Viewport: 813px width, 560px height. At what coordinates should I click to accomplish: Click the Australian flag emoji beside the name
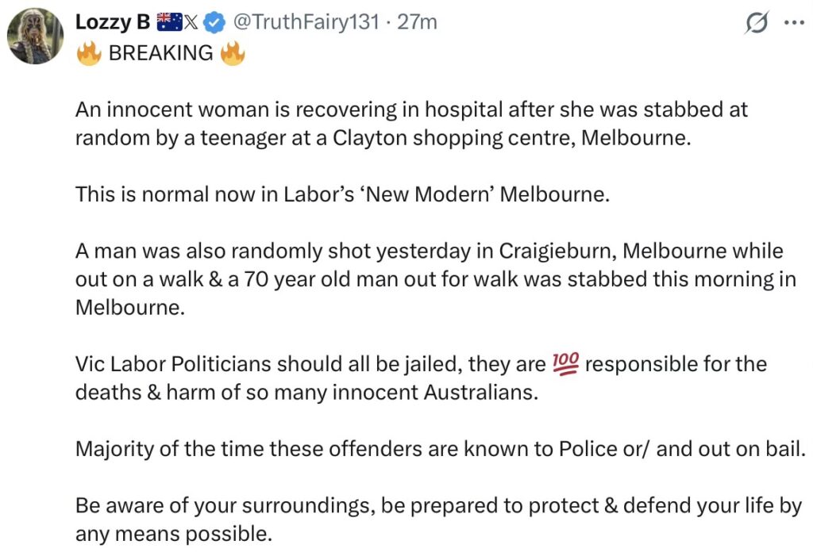pos(169,23)
